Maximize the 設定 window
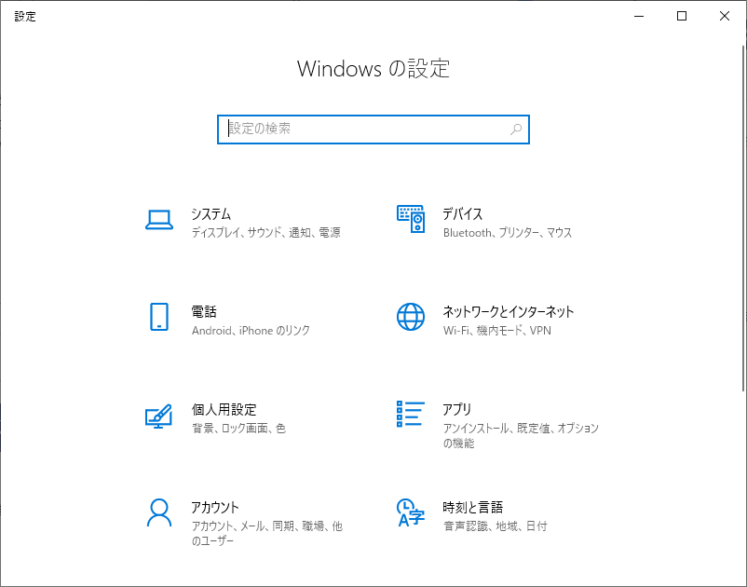The image size is (747, 587). point(682,16)
